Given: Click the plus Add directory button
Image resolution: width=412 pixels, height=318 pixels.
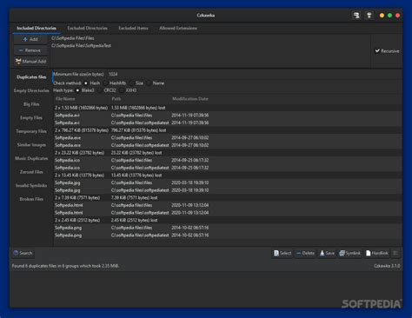Looking at the screenshot, I should [30, 39].
